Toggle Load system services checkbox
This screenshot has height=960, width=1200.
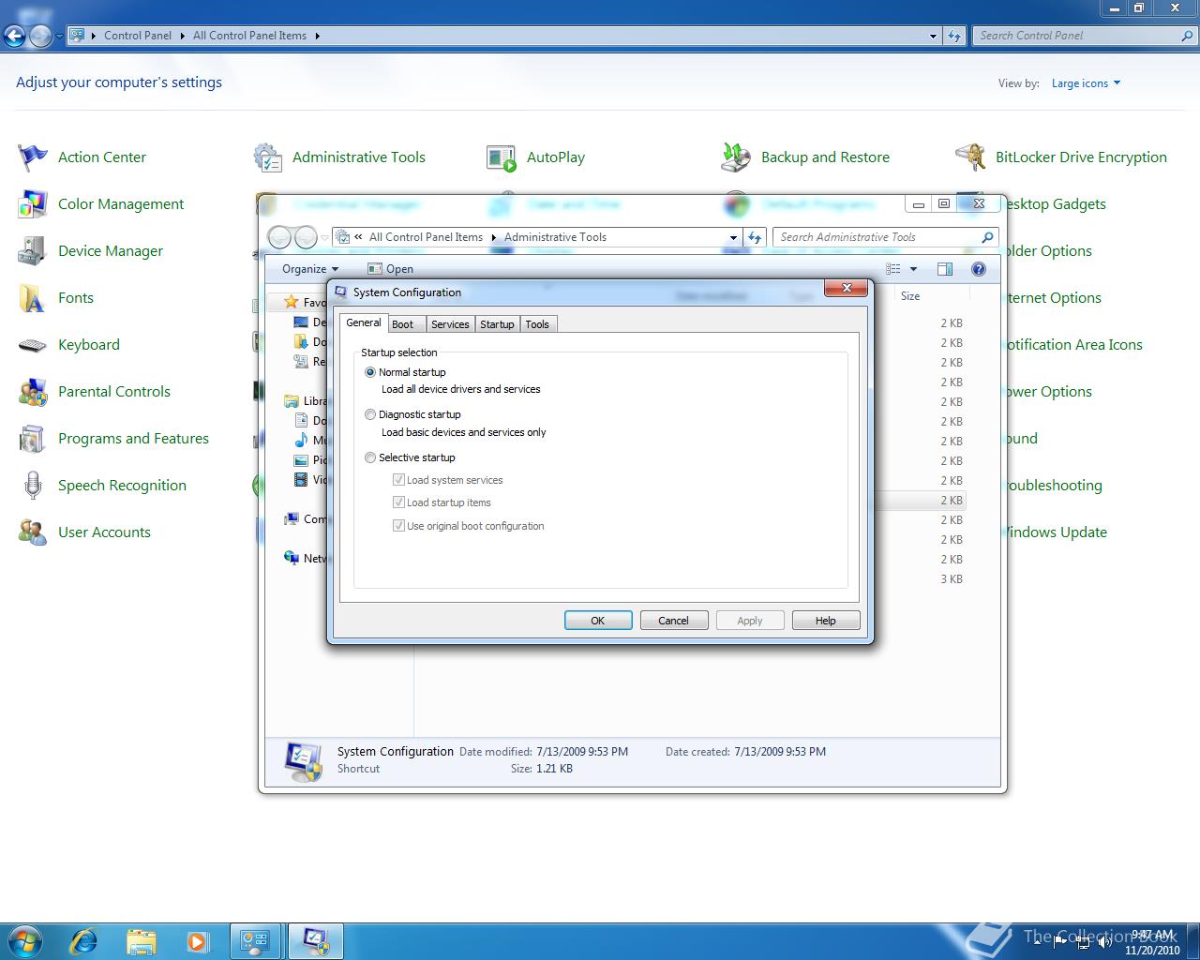click(398, 479)
